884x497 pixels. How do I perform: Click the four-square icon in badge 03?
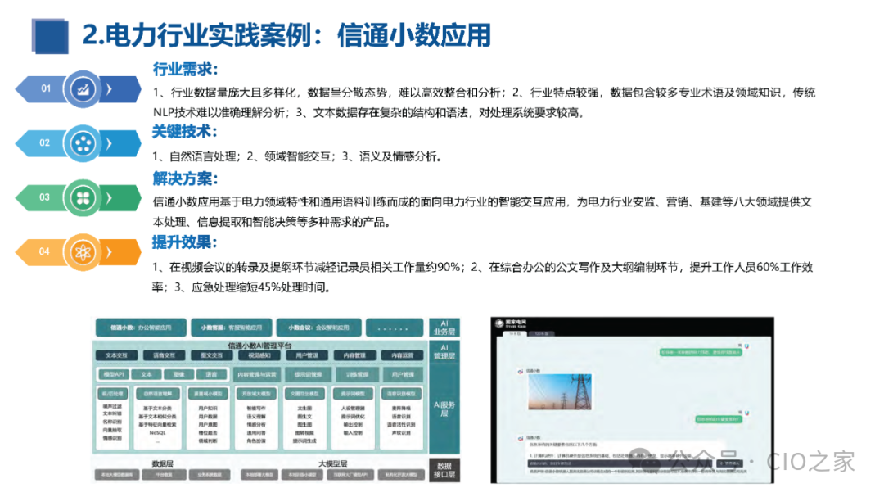click(x=83, y=198)
